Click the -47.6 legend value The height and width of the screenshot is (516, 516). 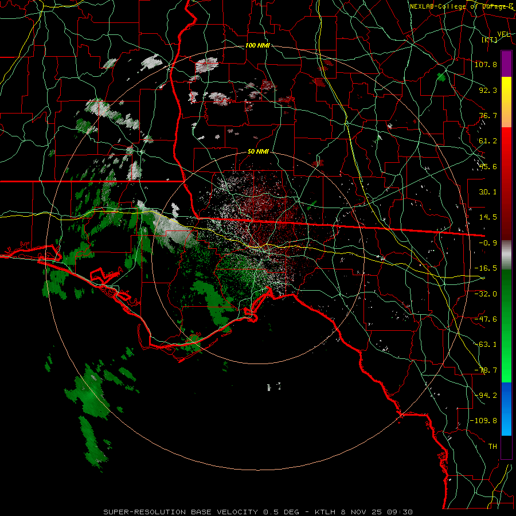tap(486, 319)
